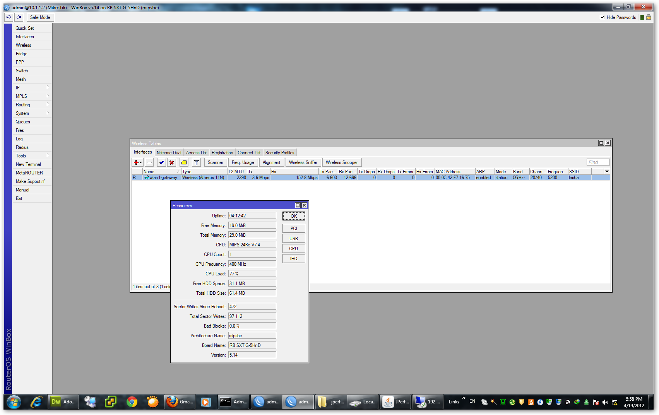This screenshot has height=415, width=659.
Task: Open the command prompt Adm taskbar button
Action: (234, 402)
